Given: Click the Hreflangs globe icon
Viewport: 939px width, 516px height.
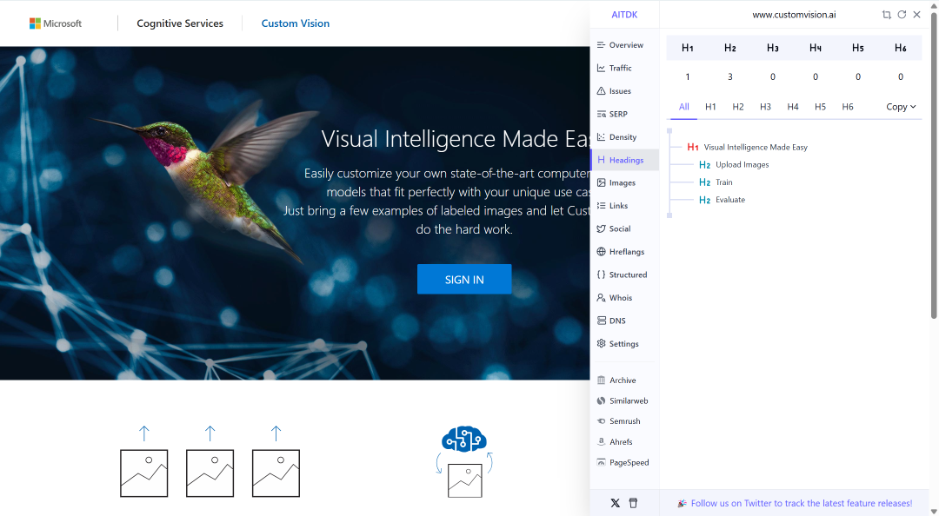Looking at the screenshot, I should [x=602, y=251].
